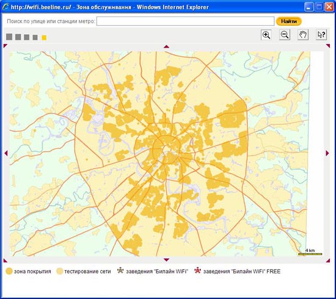Select the third gray zoom level square
The image size is (336, 299).
pyautogui.click(x=26, y=37)
